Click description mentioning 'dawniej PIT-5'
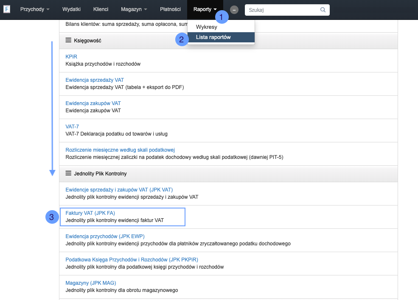Viewport: 418px width, 300px height. click(x=174, y=157)
